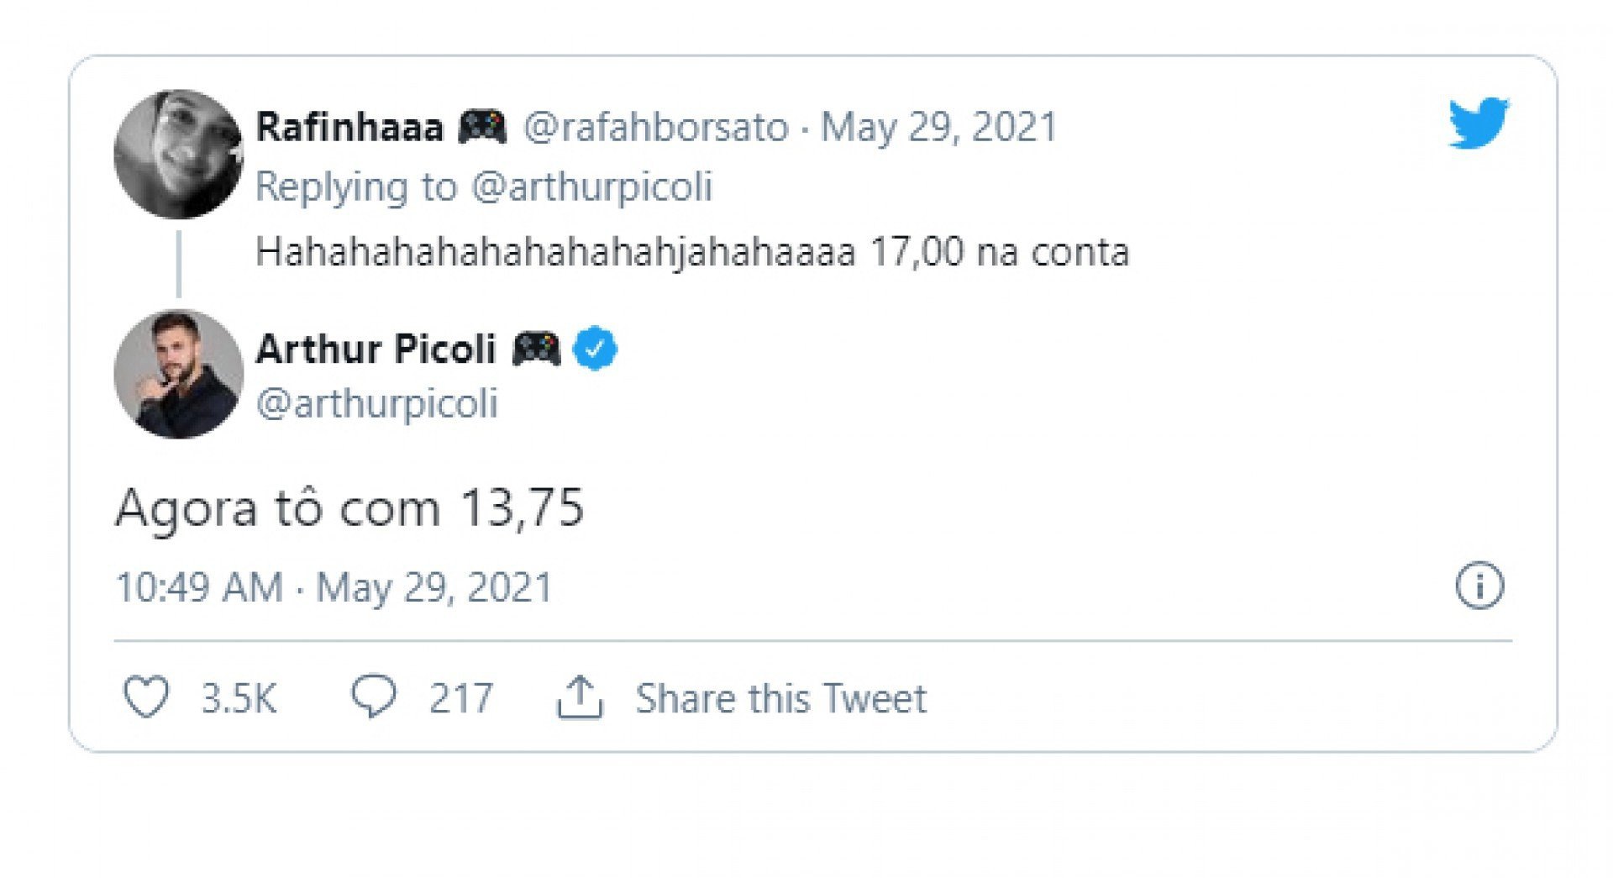This screenshot has height=878, width=1613.
Task: Open the @arthurpicoli handle under the name
Action: coord(377,403)
